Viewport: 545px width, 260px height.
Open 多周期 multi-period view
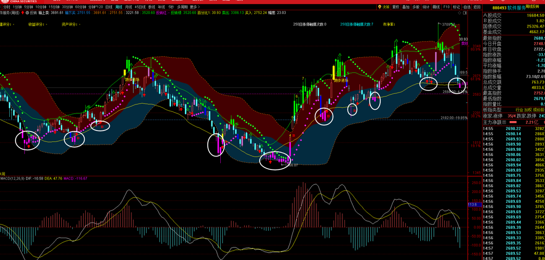(182, 7)
